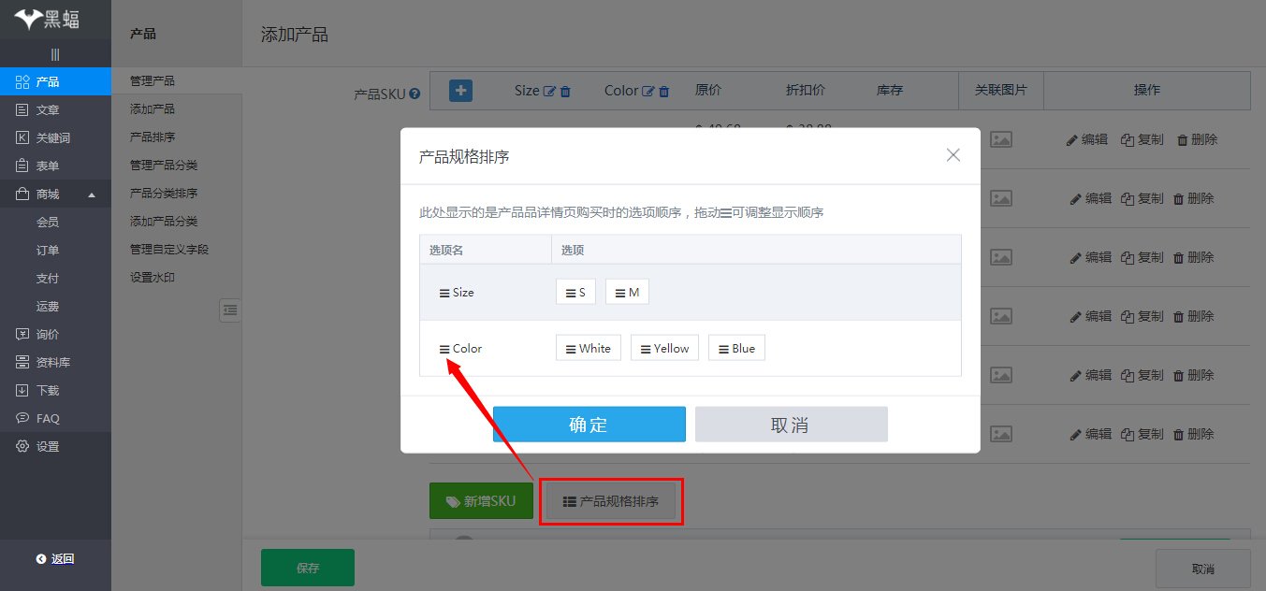Click the trash icon beside the Color column
The height and width of the screenshot is (591, 1266).
(663, 90)
